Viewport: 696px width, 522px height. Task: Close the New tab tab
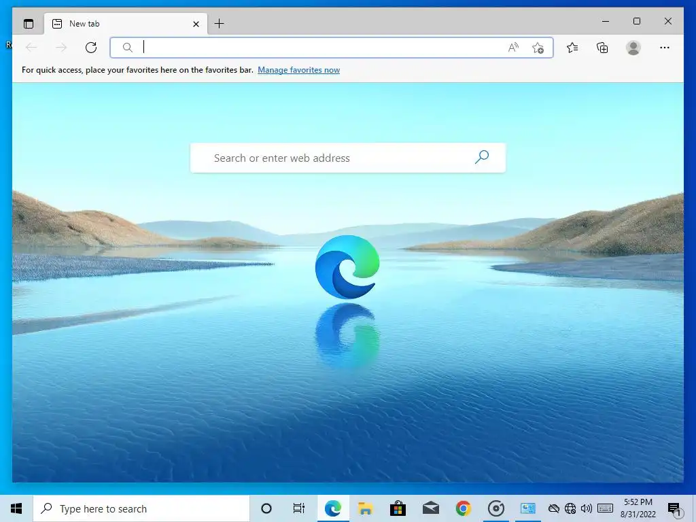point(196,24)
